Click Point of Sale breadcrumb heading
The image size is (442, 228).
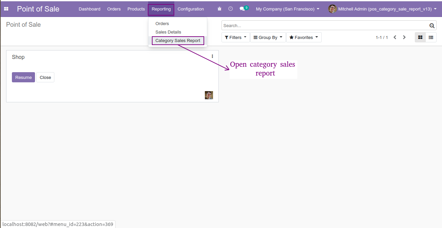pos(23,24)
